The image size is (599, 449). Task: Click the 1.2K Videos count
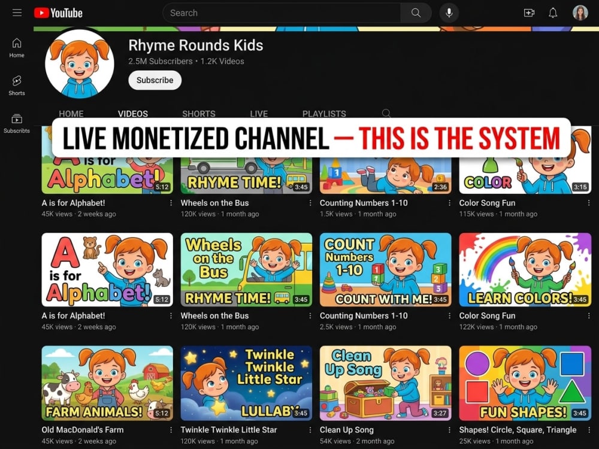point(222,62)
